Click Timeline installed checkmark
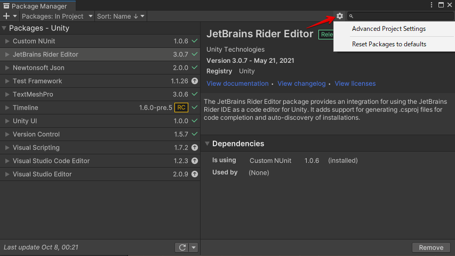This screenshot has width=455, height=256. [x=195, y=108]
